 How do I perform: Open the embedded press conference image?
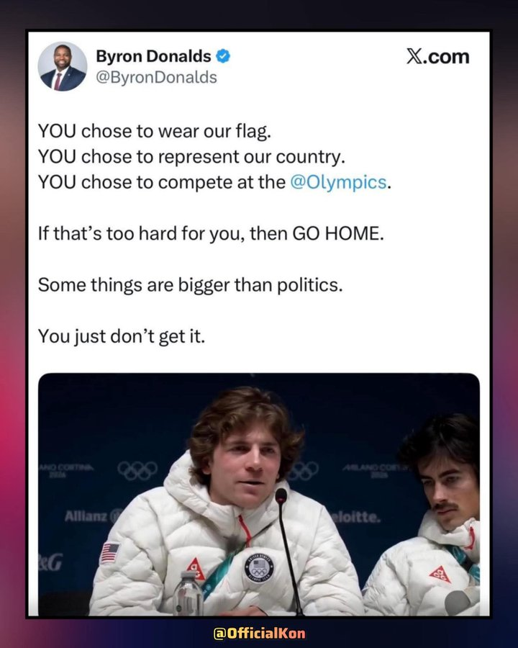tap(259, 494)
